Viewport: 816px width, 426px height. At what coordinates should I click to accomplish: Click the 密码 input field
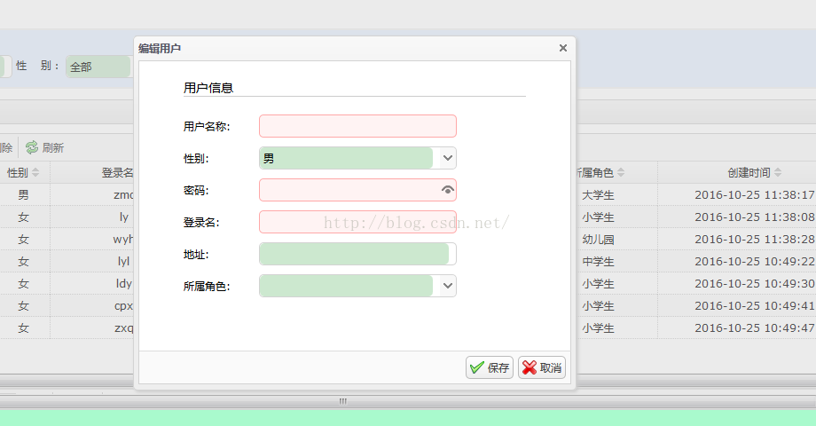(x=357, y=190)
